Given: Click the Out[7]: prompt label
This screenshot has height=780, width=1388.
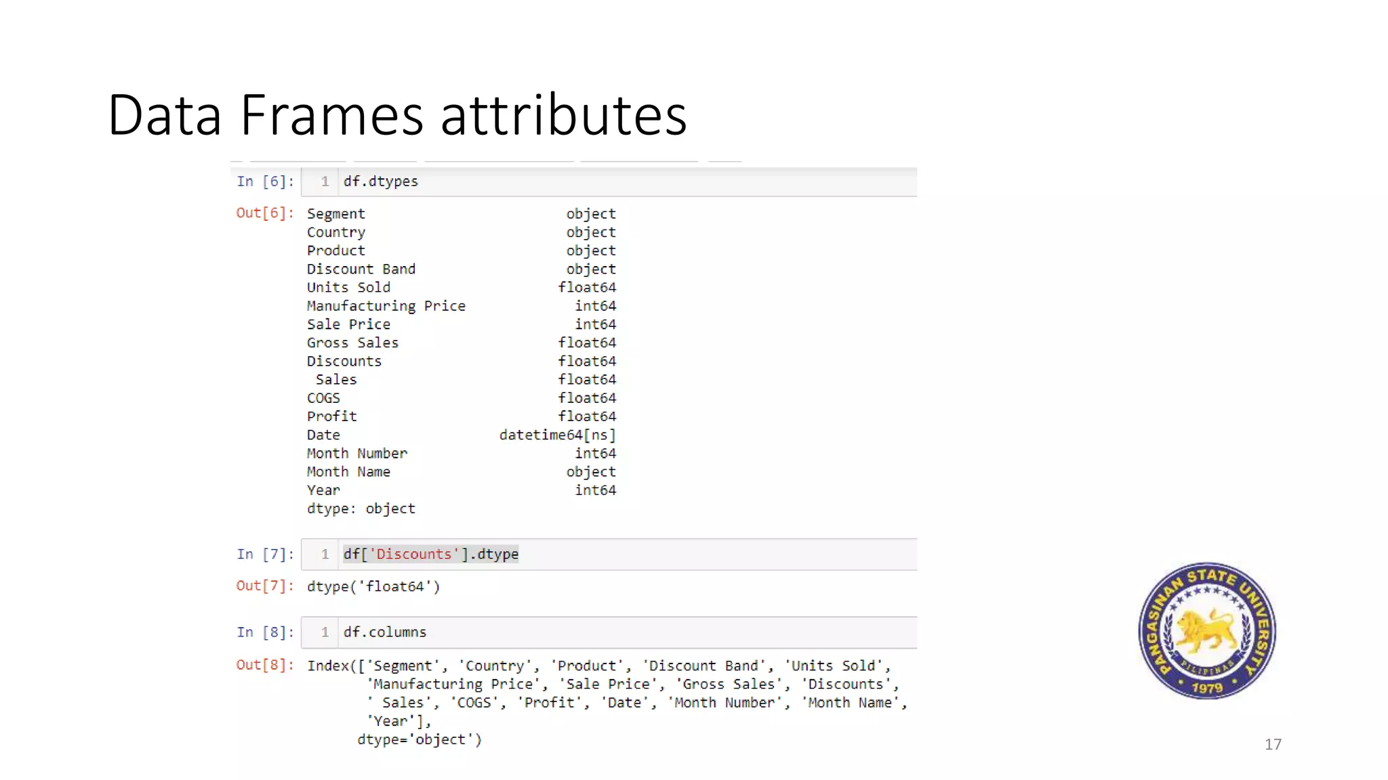Looking at the screenshot, I should [x=265, y=586].
